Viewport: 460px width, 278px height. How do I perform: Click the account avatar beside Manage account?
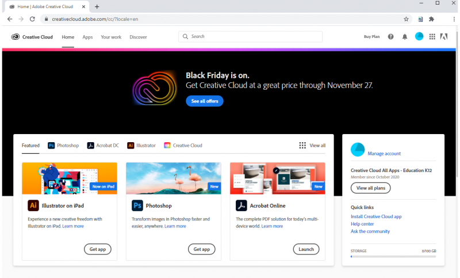click(x=358, y=150)
